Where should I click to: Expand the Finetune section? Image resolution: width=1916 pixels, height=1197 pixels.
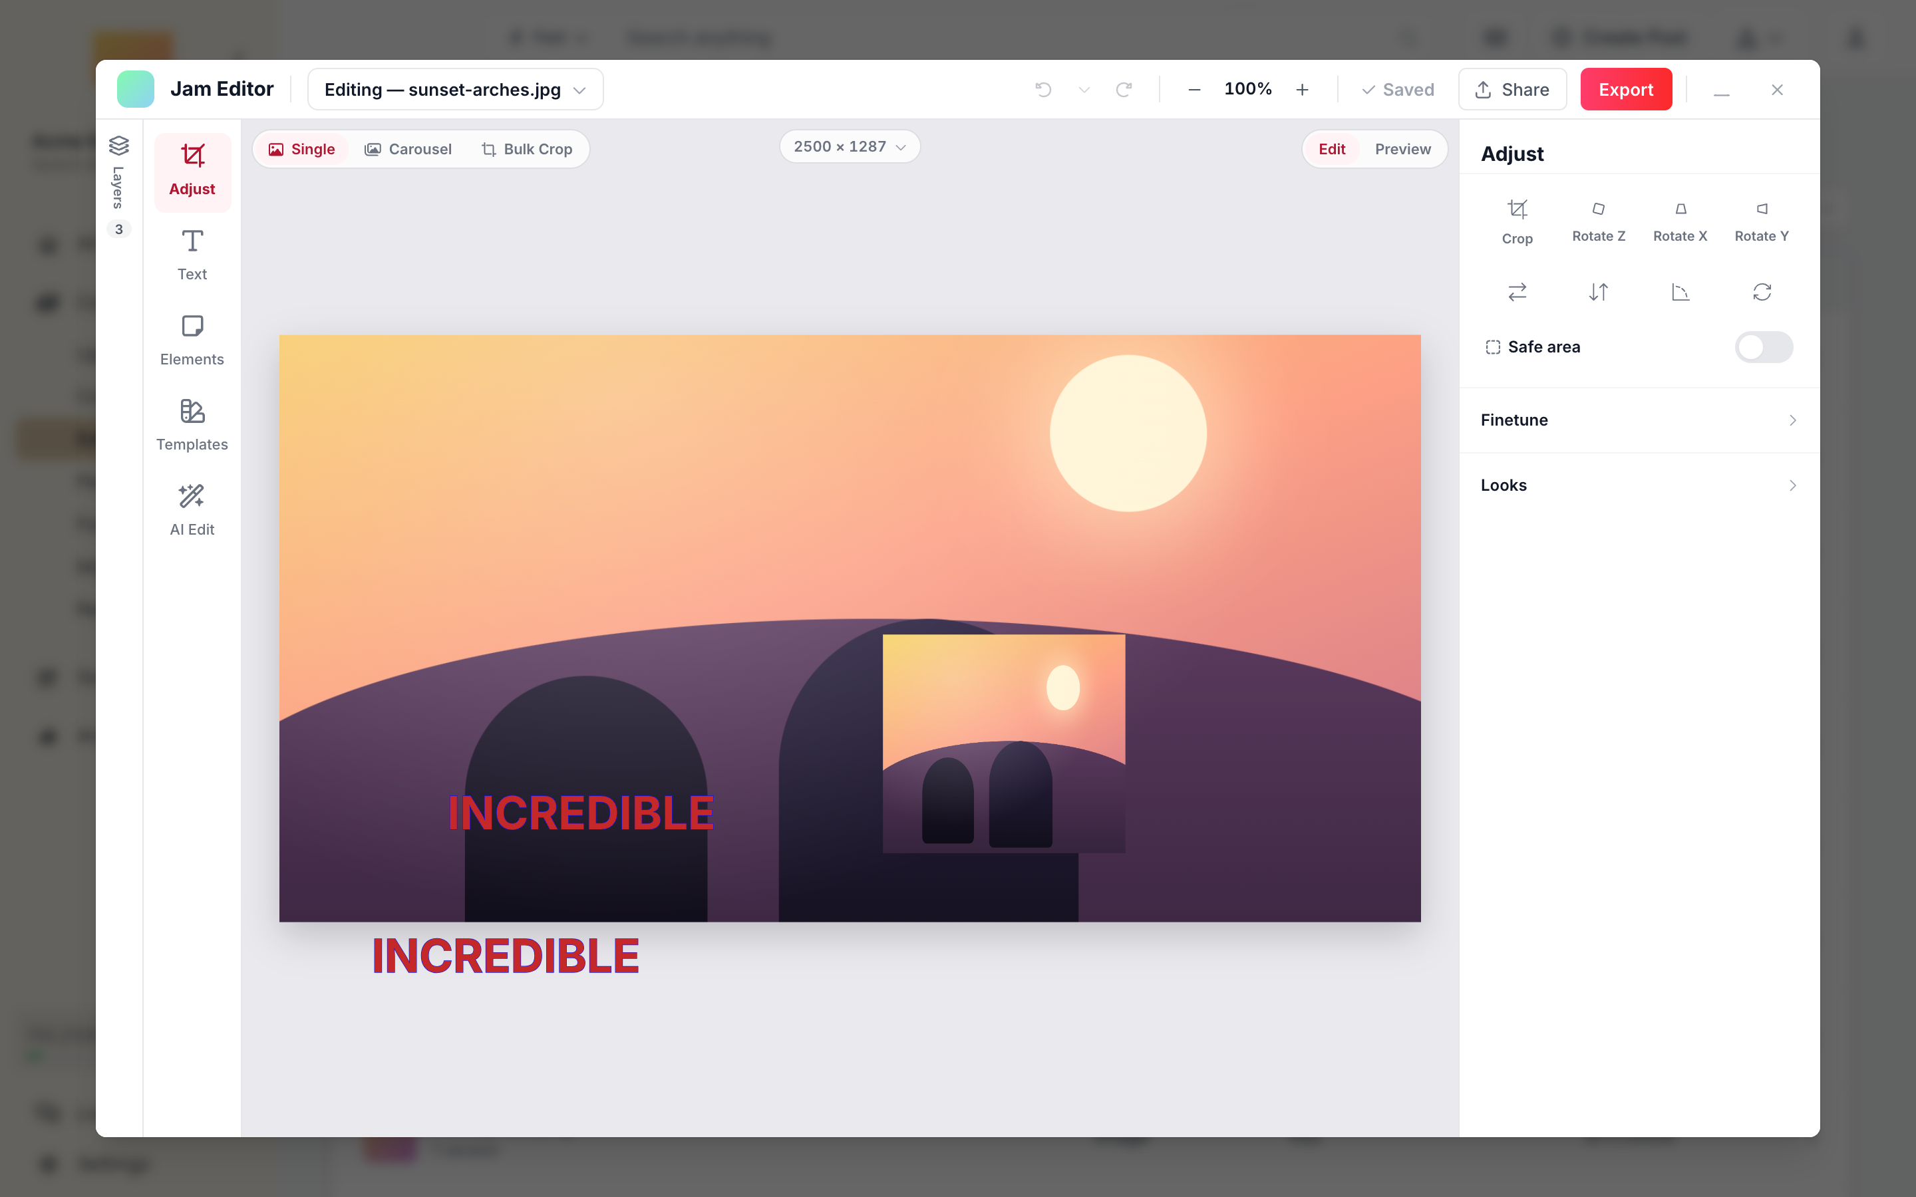tap(1639, 420)
